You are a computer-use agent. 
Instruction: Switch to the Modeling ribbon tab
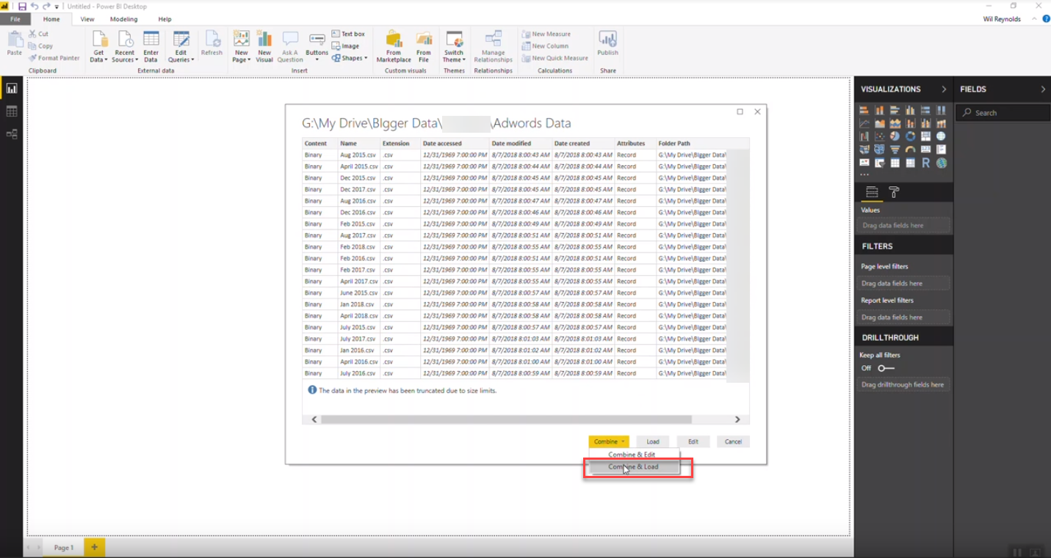point(123,19)
